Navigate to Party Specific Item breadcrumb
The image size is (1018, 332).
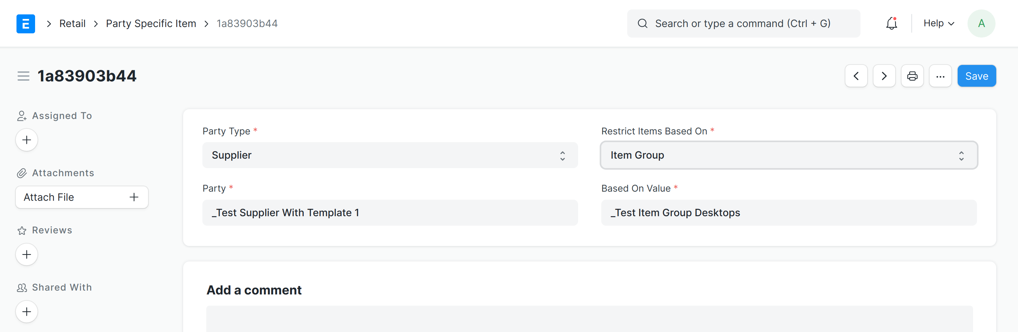pos(151,24)
